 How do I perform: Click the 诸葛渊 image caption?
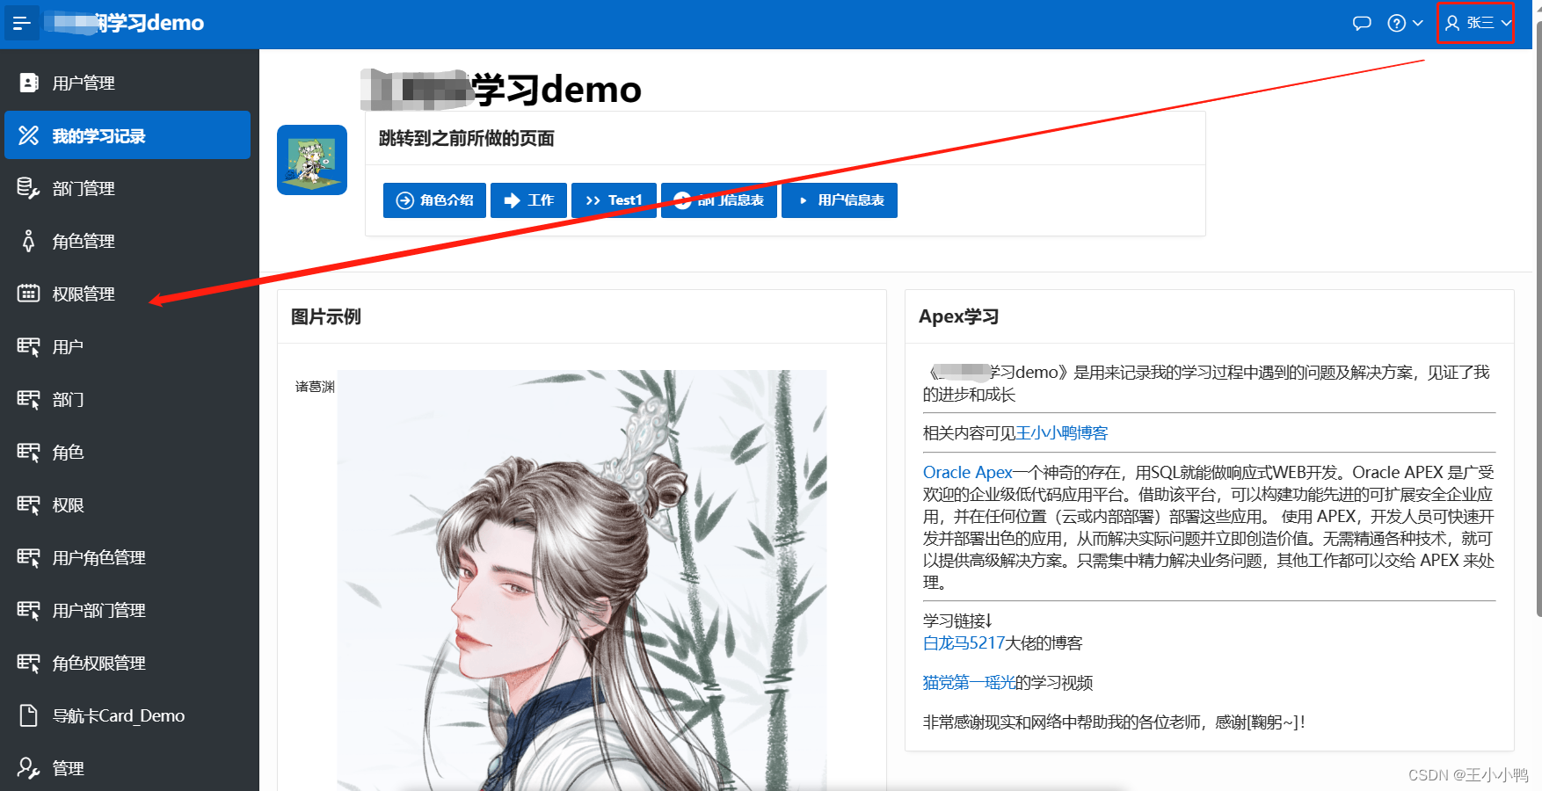315,387
